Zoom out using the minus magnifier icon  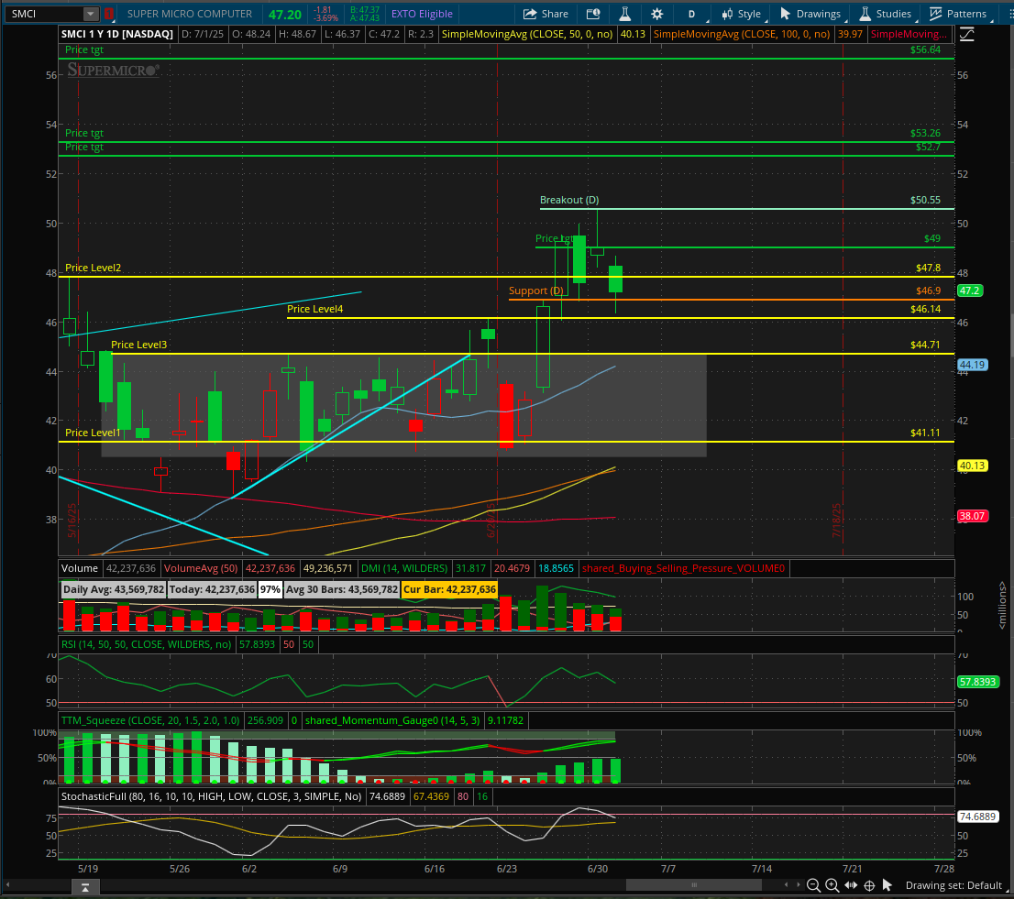click(x=813, y=885)
